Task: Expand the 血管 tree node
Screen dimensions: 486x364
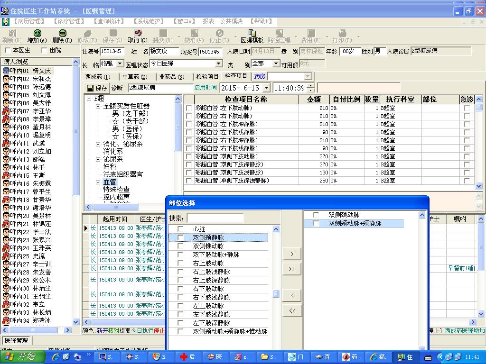Action: (98, 182)
